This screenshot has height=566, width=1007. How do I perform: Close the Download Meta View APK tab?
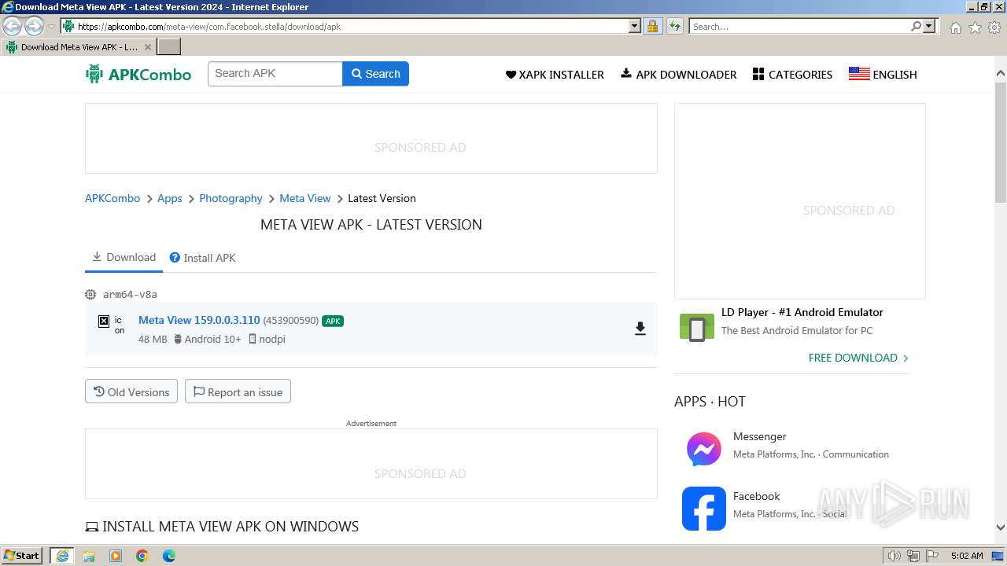click(x=146, y=47)
